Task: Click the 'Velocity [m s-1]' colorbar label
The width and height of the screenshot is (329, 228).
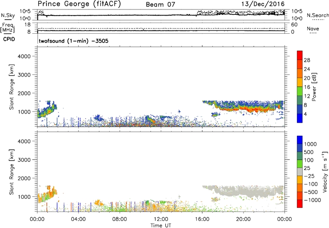Action: [325, 172]
